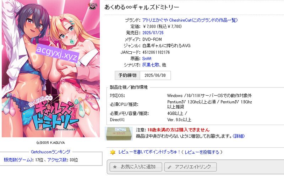The height and width of the screenshot is (176, 284).
Task: Click the 予約締切 label cell
Action: (127, 75)
